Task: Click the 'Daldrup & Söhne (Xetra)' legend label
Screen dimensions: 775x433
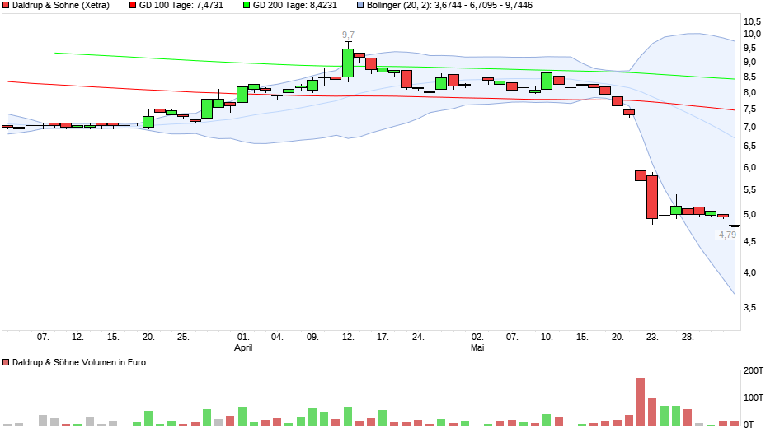Action: pyautogui.click(x=61, y=6)
